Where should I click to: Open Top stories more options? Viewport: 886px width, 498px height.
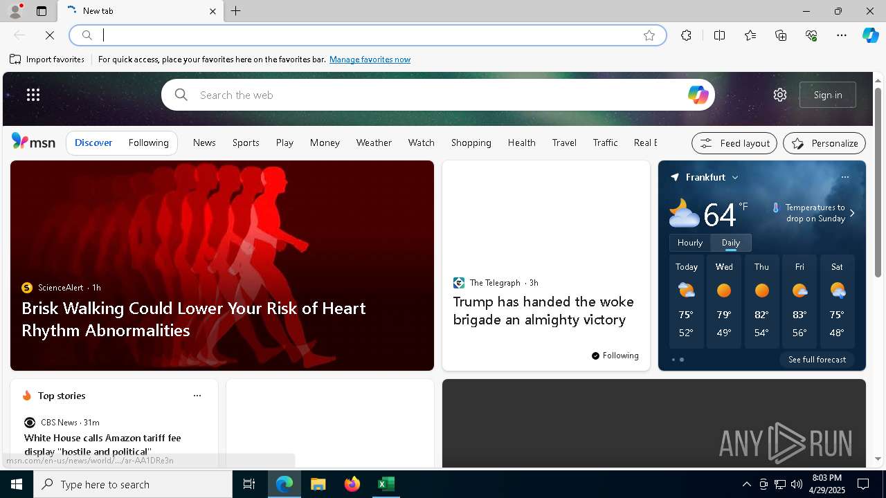pyautogui.click(x=197, y=396)
